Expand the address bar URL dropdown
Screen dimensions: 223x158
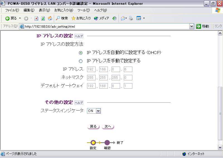(192, 26)
